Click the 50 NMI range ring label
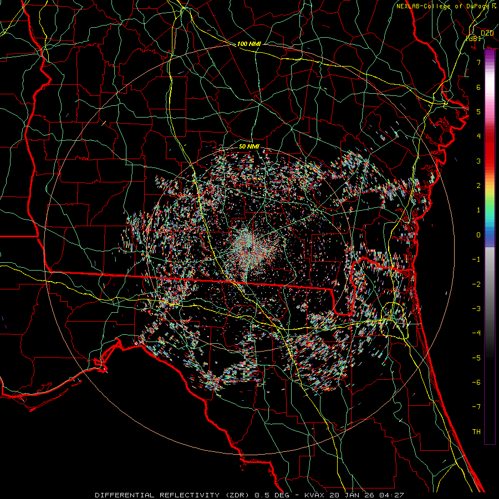The width and height of the screenshot is (499, 499). (x=249, y=146)
